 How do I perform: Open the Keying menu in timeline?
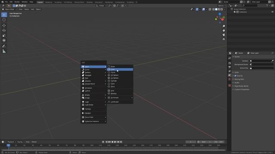(x=21, y=142)
